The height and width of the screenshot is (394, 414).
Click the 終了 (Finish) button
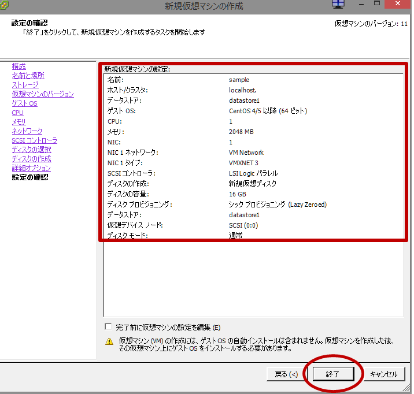(333, 374)
